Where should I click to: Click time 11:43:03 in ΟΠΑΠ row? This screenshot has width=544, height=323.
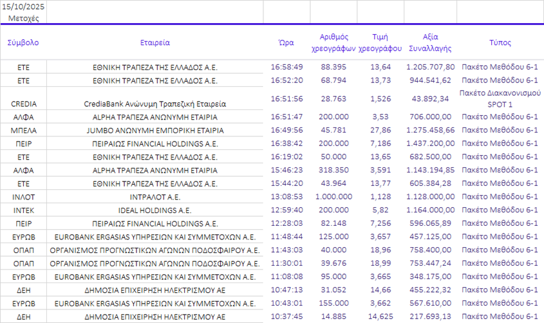(286, 250)
